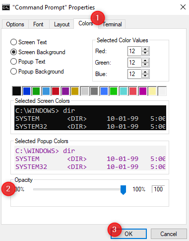Decrease the Blue value with down arrow
This screenshot has height=241, width=189.
click(145, 76)
